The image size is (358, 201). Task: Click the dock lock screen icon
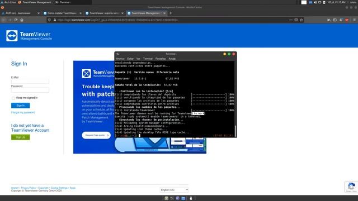click(x=191, y=199)
